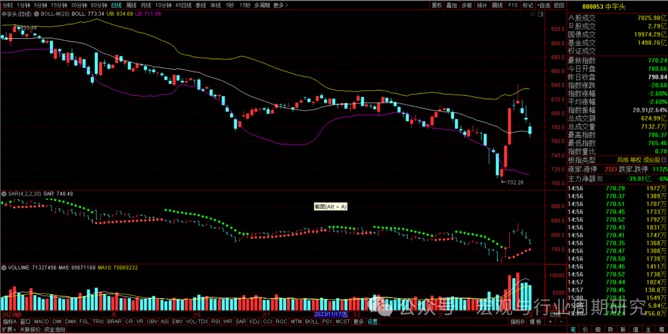
Task: Open the 画线 drawing tools
Action: pos(497,5)
